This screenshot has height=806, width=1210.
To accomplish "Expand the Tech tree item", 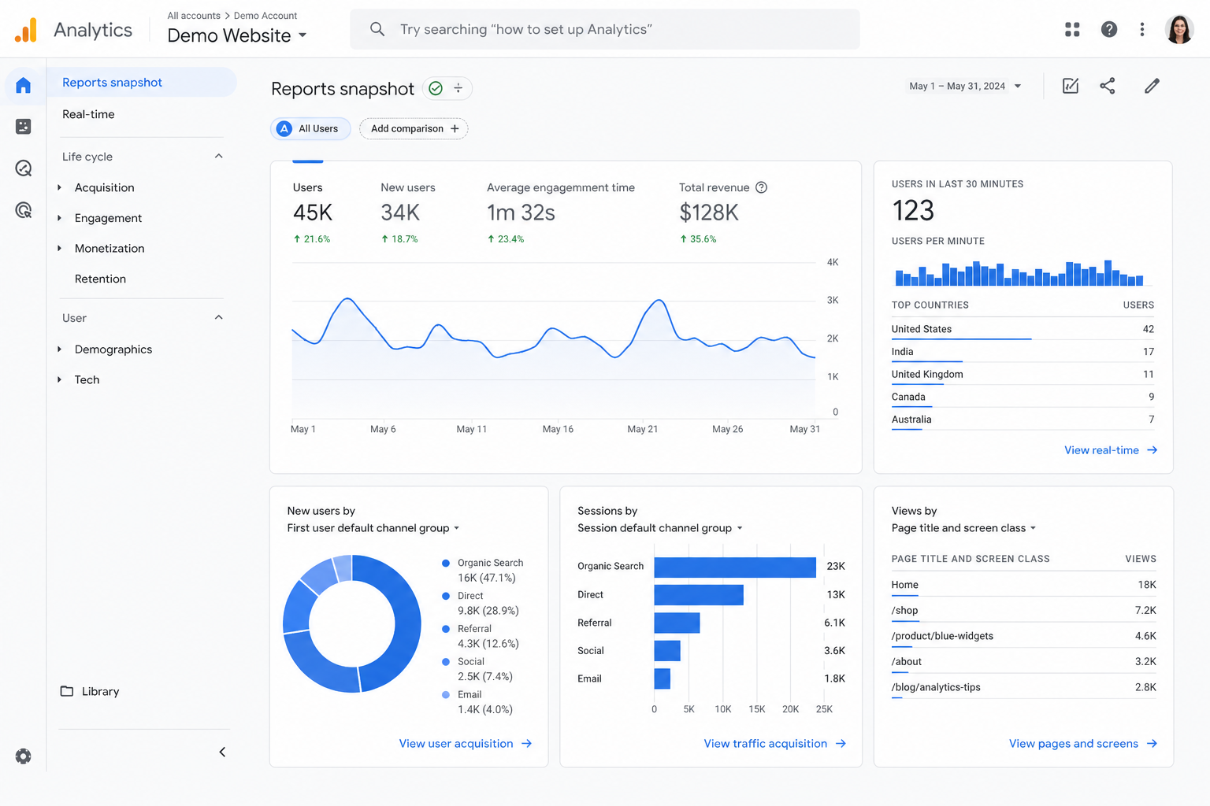I will tap(59, 379).
